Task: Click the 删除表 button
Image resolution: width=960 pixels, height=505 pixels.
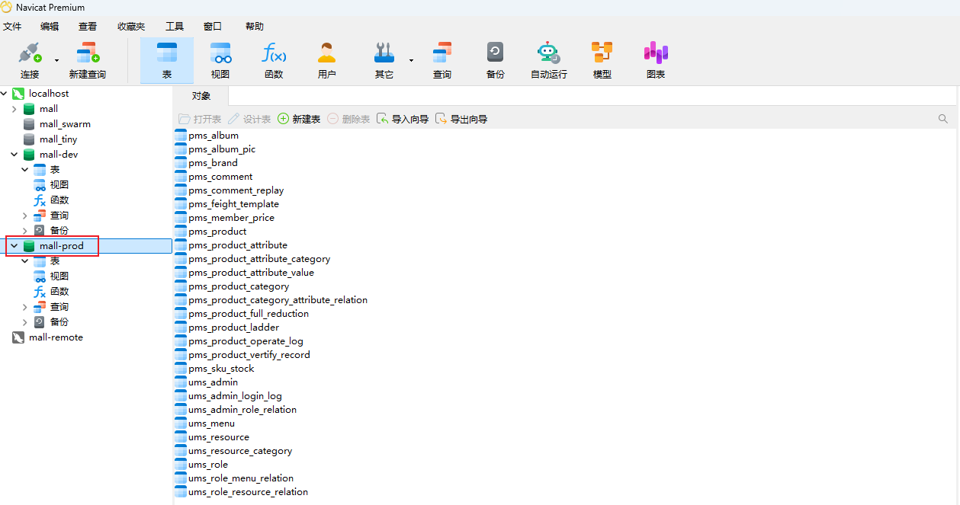Action: point(348,119)
